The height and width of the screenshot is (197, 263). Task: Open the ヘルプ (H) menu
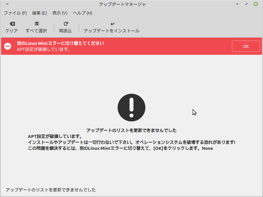(x=82, y=13)
